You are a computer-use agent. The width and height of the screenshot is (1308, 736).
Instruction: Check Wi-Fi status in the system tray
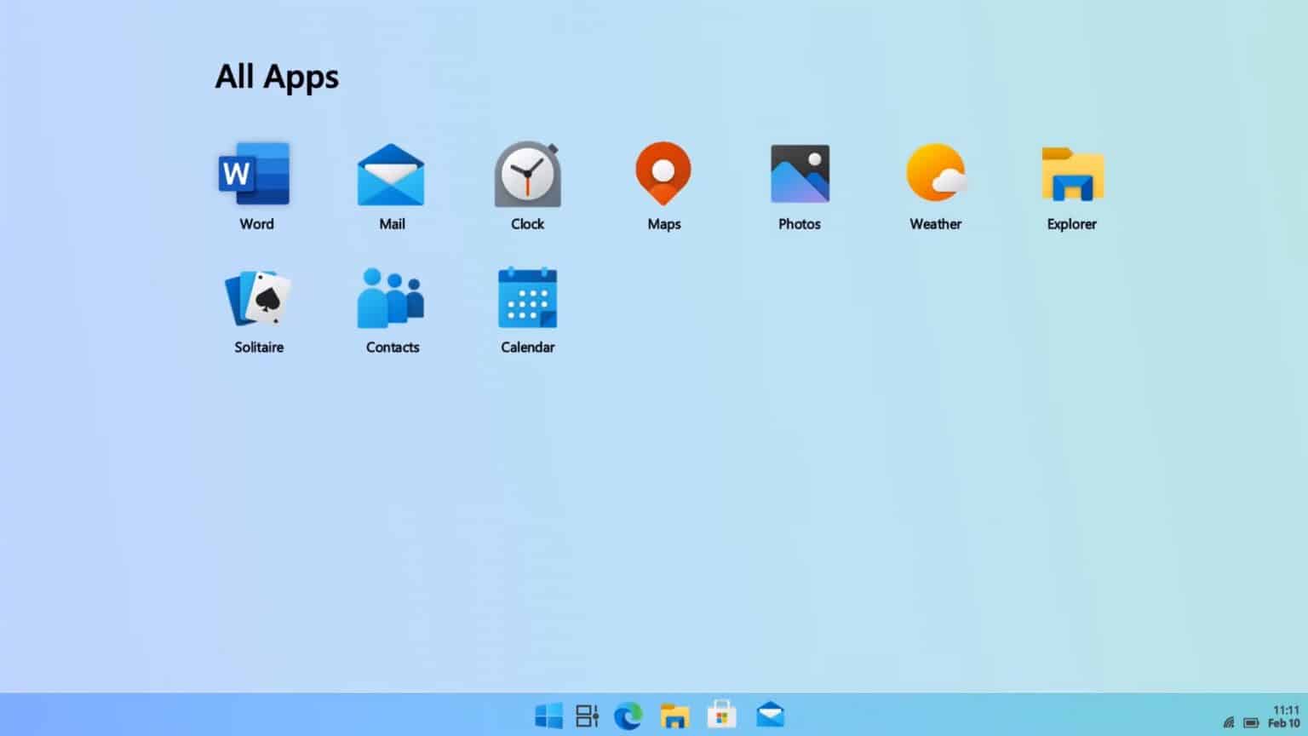click(x=1229, y=722)
